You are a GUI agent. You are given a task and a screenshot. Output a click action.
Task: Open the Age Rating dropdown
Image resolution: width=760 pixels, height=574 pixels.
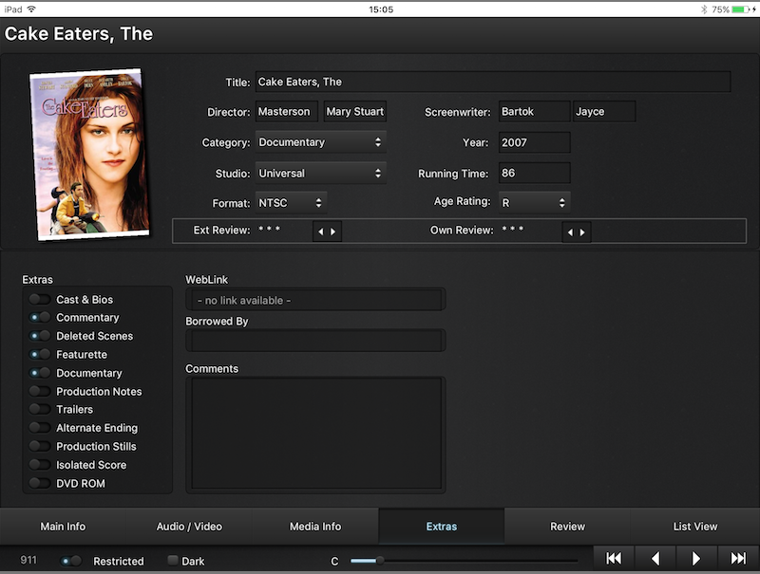(534, 202)
